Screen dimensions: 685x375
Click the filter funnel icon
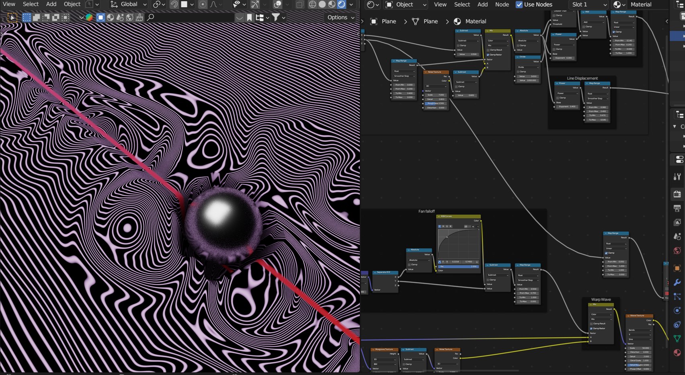point(276,17)
